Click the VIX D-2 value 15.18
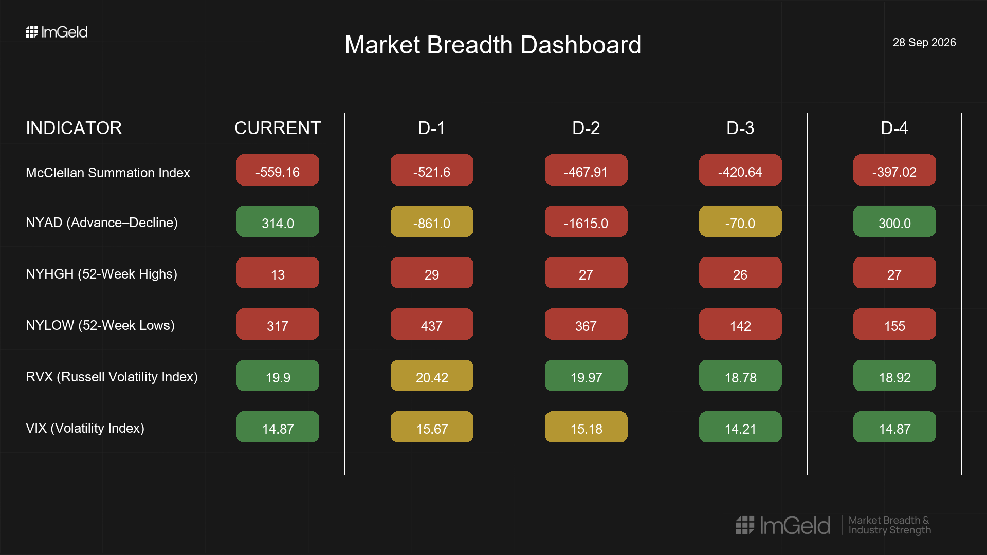This screenshot has width=987, height=555. click(586, 427)
